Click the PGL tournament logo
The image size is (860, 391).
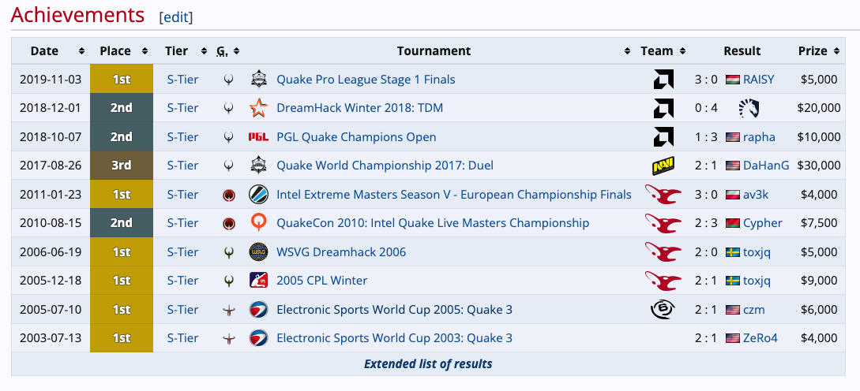(258, 137)
